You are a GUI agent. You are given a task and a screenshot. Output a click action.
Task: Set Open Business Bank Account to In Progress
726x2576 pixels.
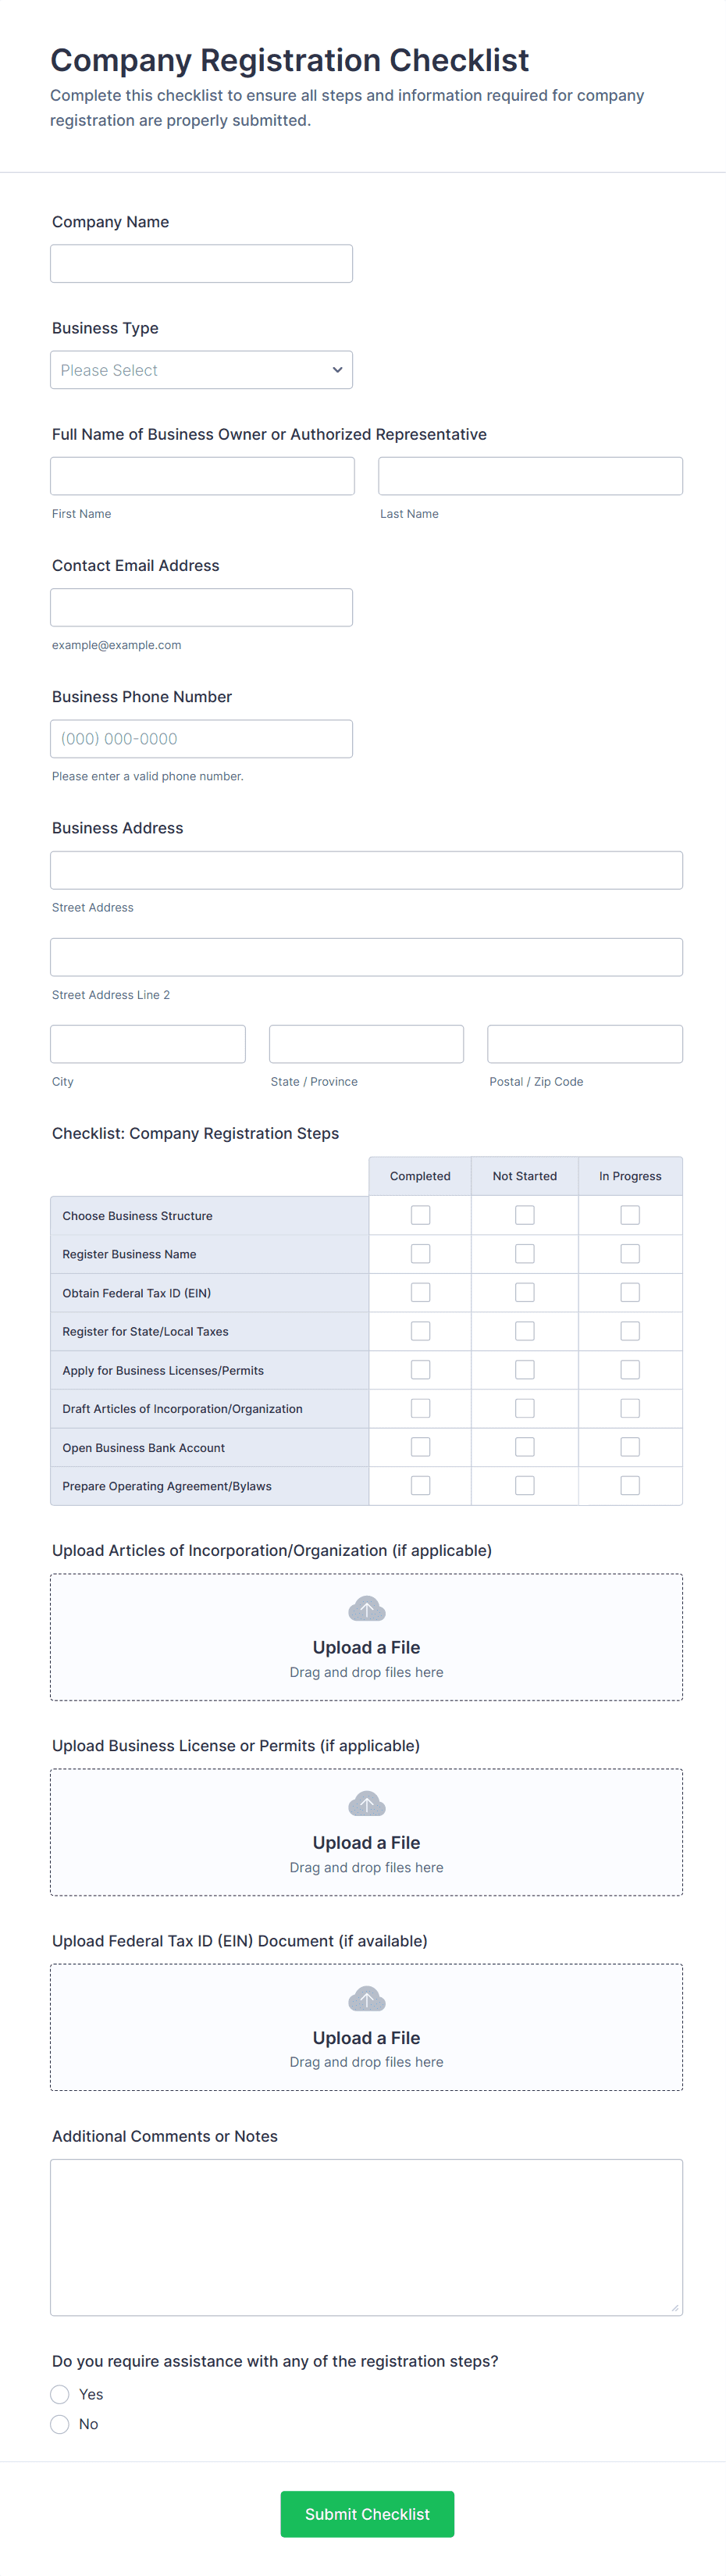pos(630,1447)
